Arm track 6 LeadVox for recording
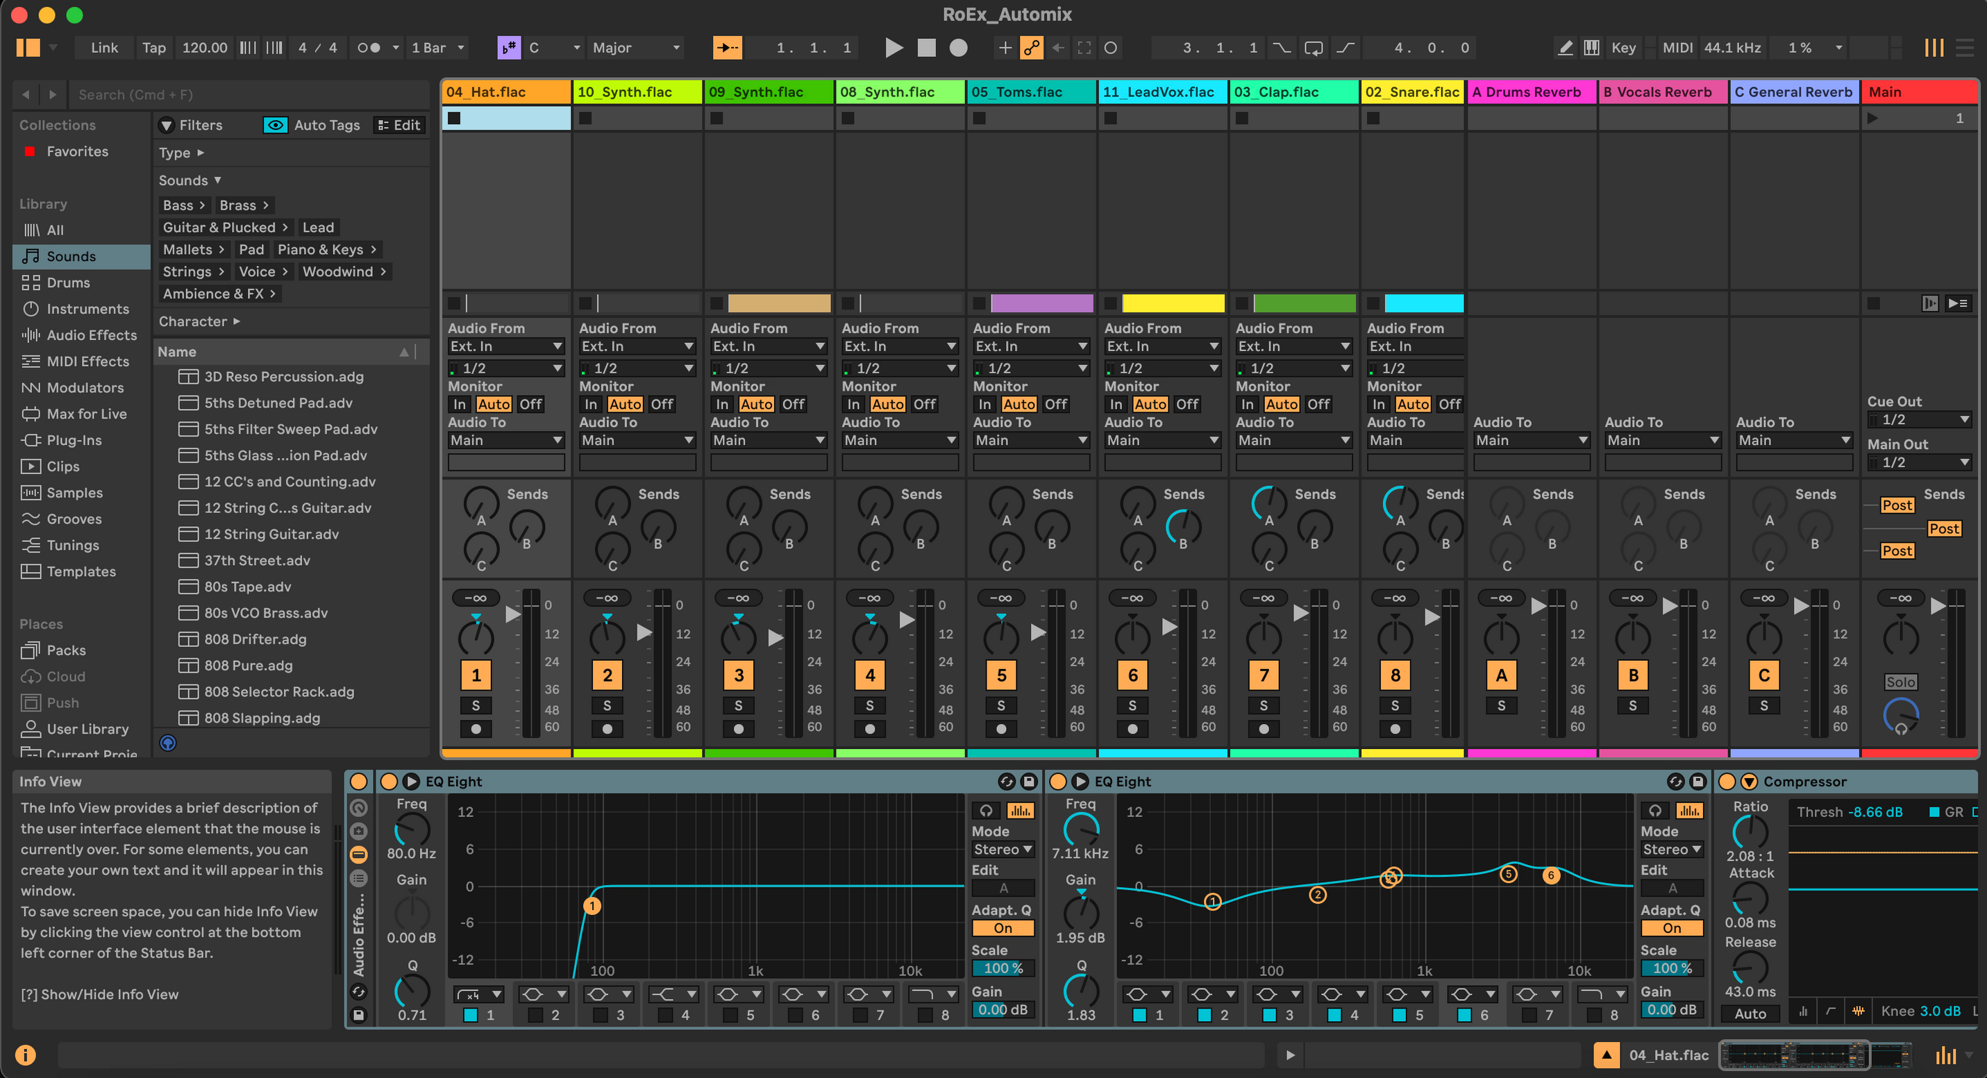 point(1132,728)
